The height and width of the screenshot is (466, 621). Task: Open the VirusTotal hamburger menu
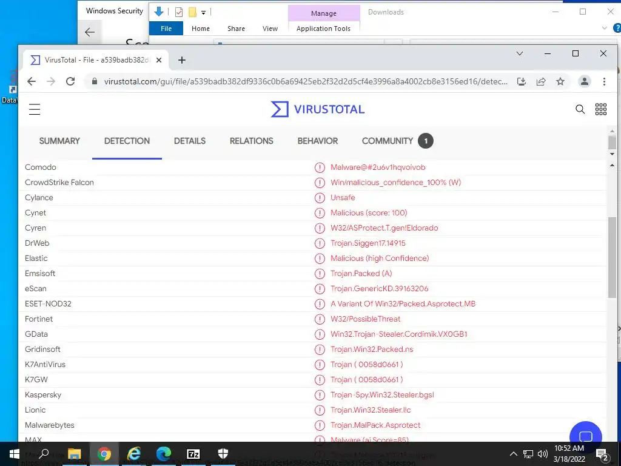point(35,109)
